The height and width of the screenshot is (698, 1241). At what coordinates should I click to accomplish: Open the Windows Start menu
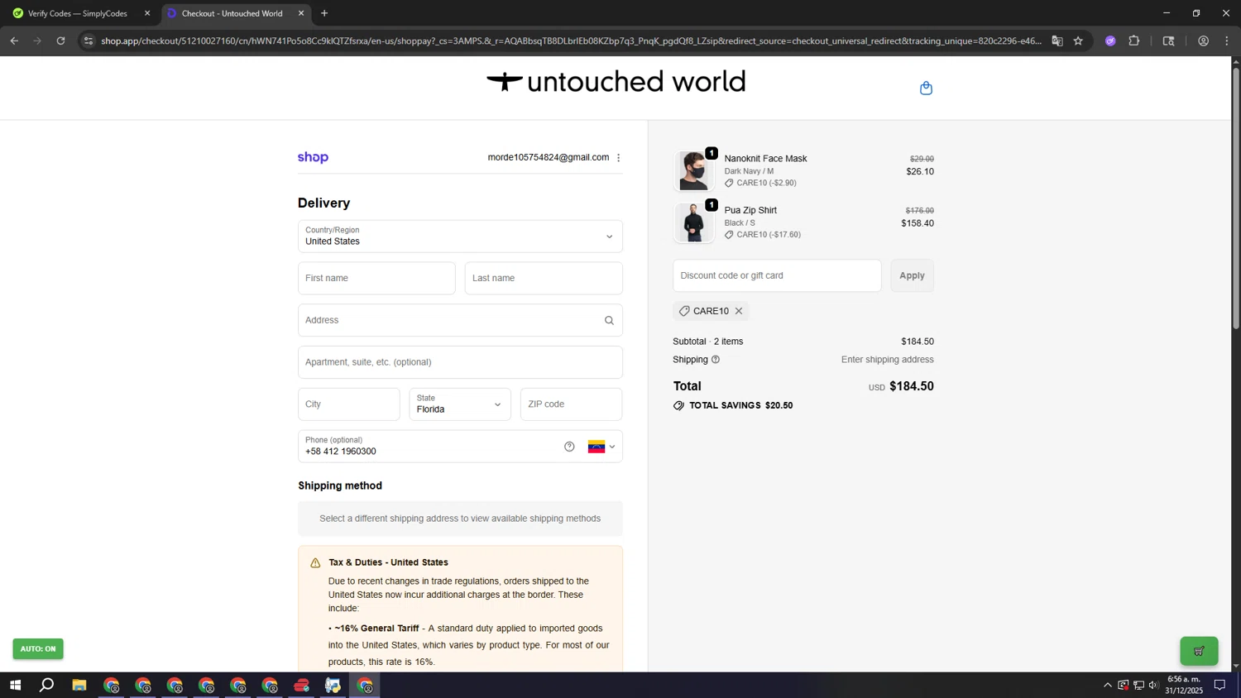15,686
